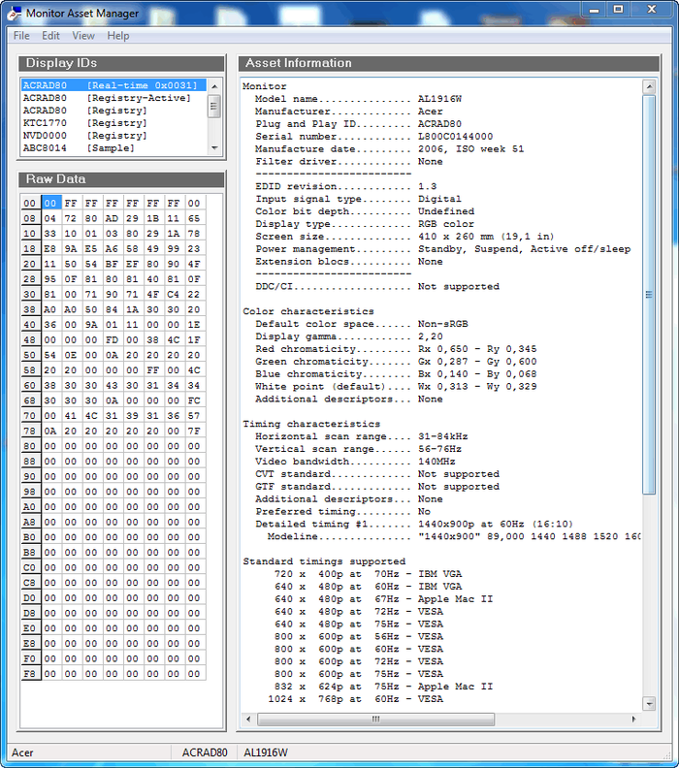Open the Edit menu
679x768 pixels.
(x=50, y=36)
